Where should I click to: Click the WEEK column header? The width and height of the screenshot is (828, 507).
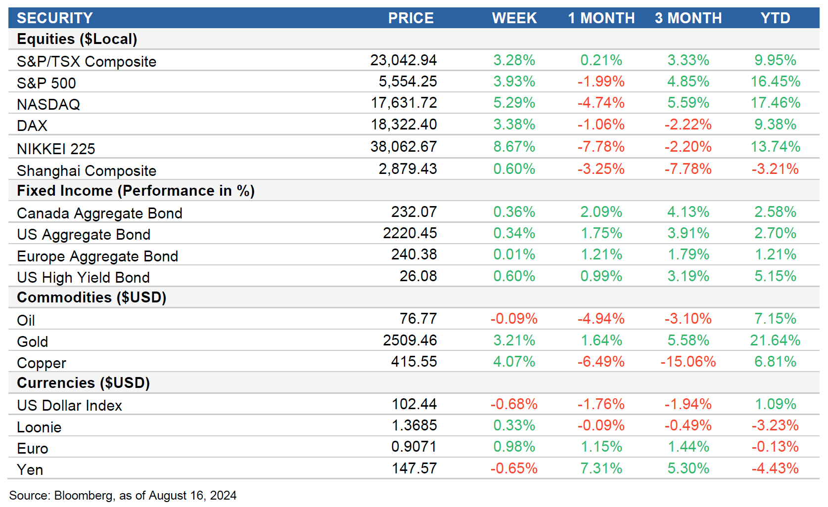click(x=514, y=18)
